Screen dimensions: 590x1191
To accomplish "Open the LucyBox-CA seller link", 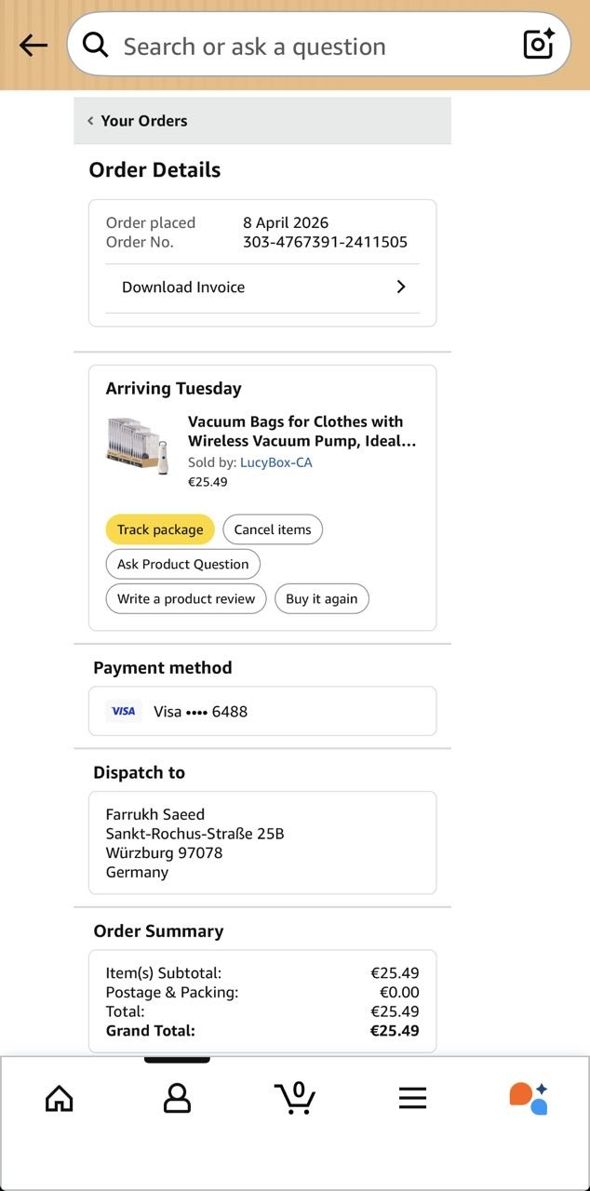I will pyautogui.click(x=275, y=462).
